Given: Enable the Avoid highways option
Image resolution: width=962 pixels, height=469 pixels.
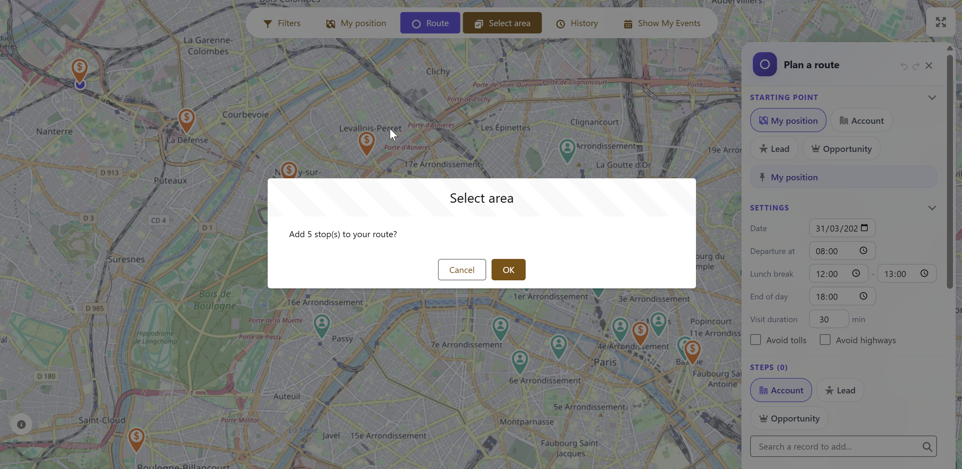Looking at the screenshot, I should coord(825,340).
